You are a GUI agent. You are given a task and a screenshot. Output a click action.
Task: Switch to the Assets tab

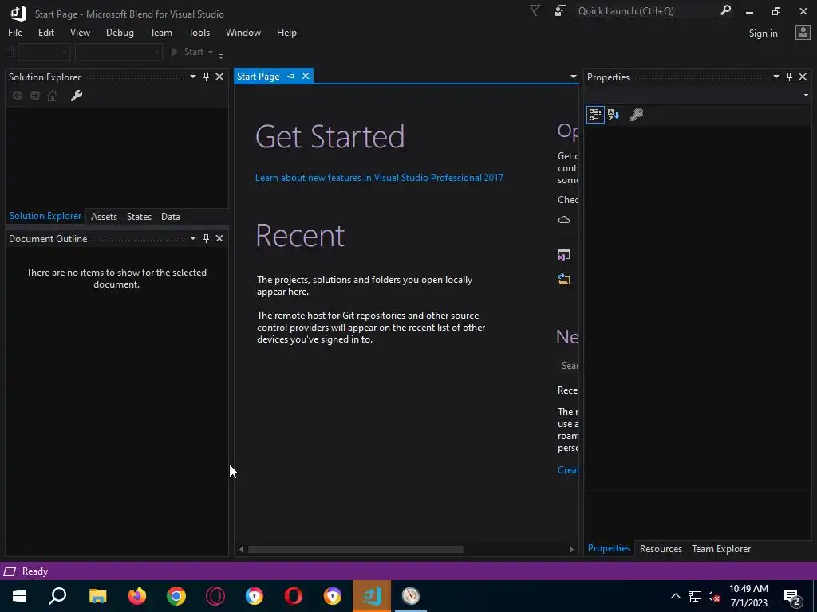(x=104, y=217)
